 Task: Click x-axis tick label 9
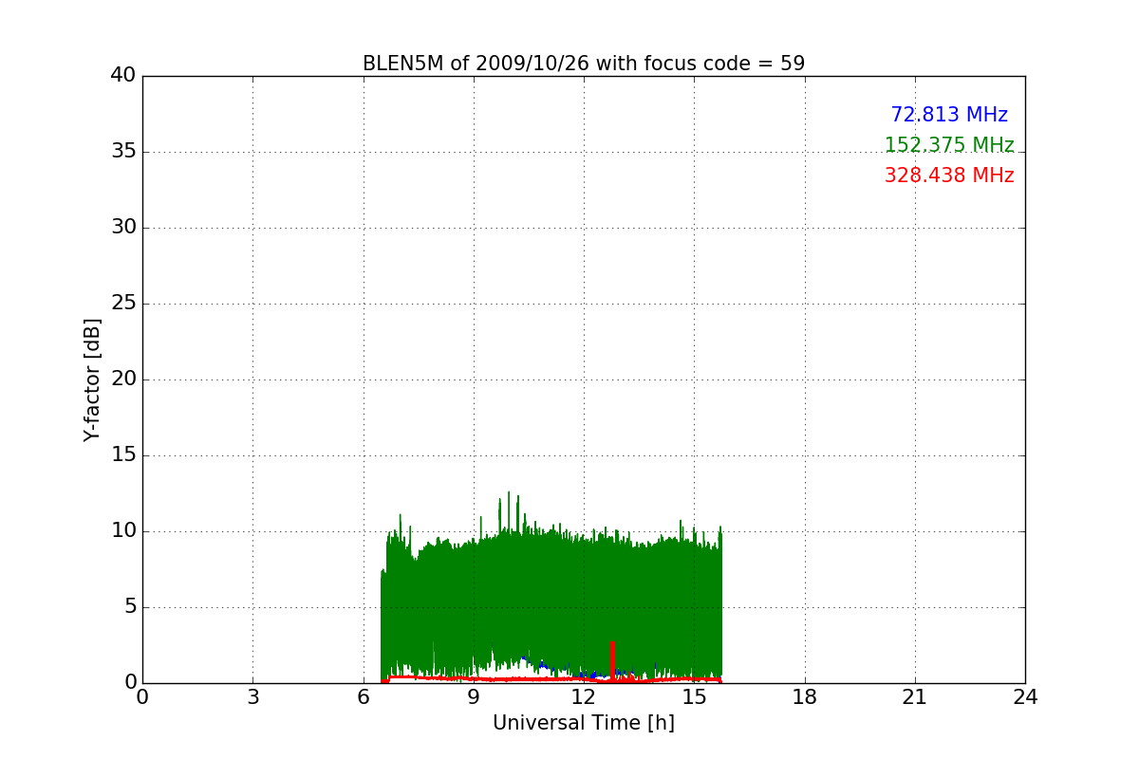[474, 697]
